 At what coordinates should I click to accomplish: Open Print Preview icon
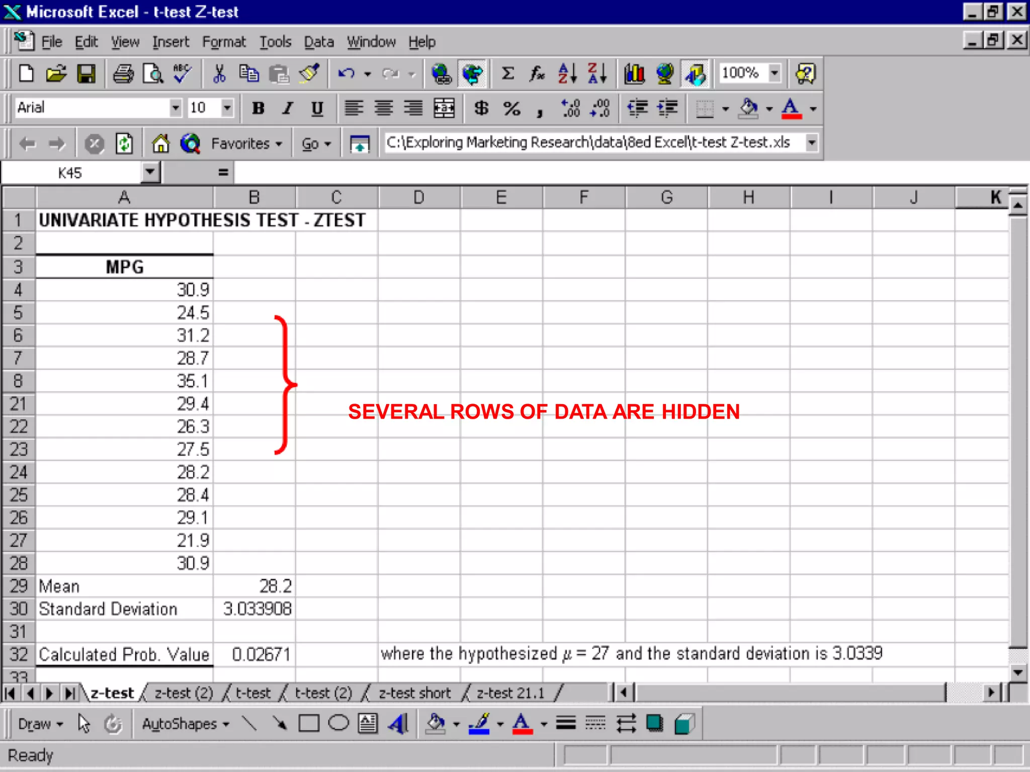pyautogui.click(x=152, y=74)
